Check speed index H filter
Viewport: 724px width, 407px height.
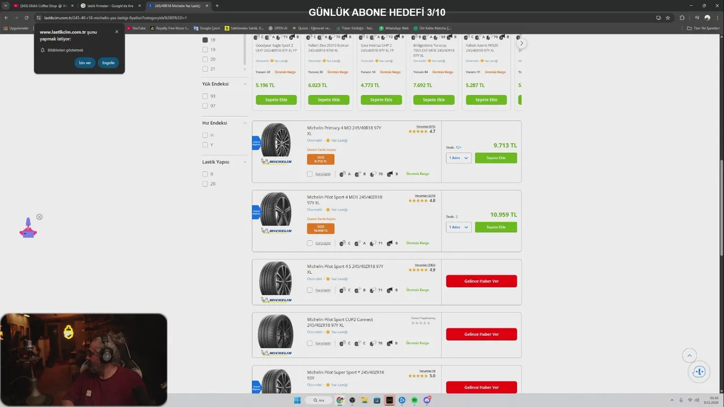205,135
